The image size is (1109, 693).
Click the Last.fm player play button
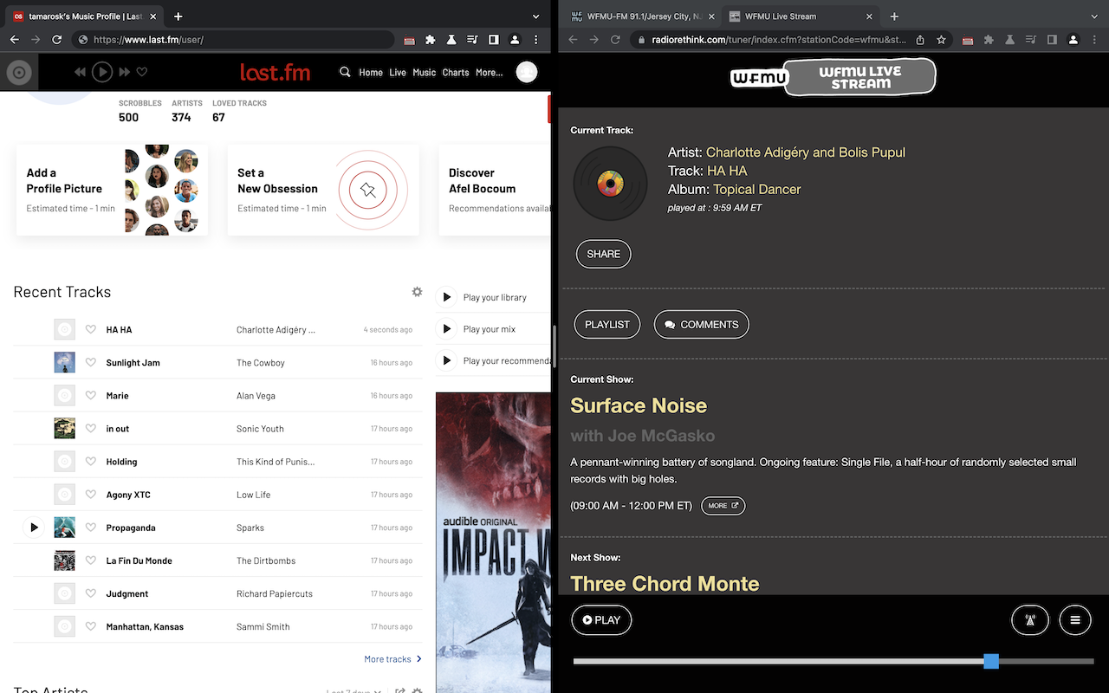tap(102, 72)
